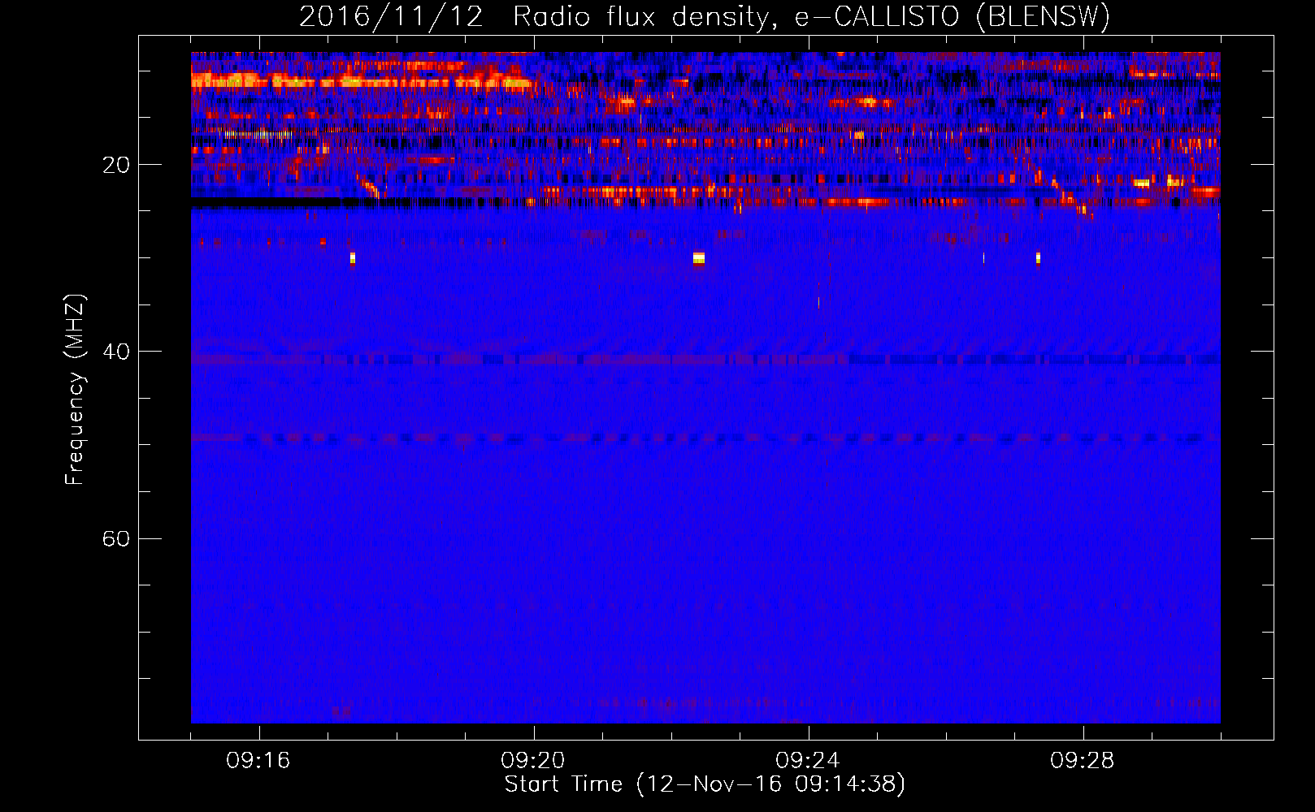Image resolution: width=1315 pixels, height=812 pixels.
Task: Click the Frequency (MHZ) axis label
Action: [x=74, y=390]
